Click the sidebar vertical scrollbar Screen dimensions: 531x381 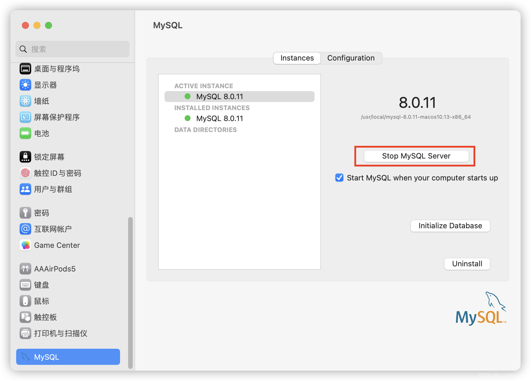pyautogui.click(x=130, y=293)
